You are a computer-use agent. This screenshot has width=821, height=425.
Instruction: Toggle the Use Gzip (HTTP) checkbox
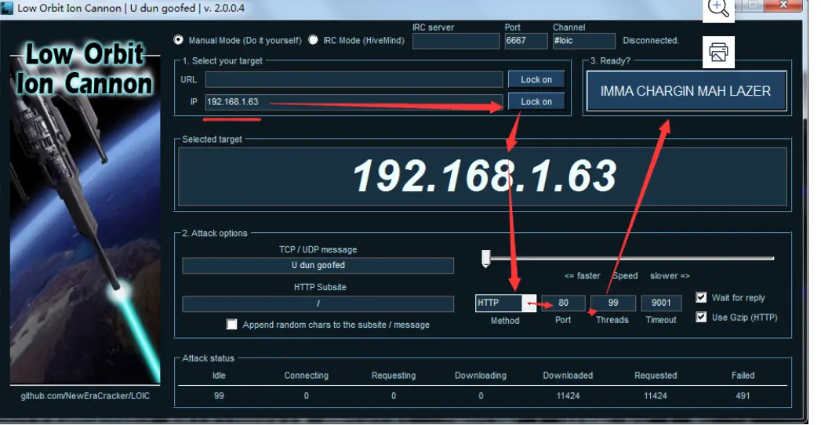point(700,317)
